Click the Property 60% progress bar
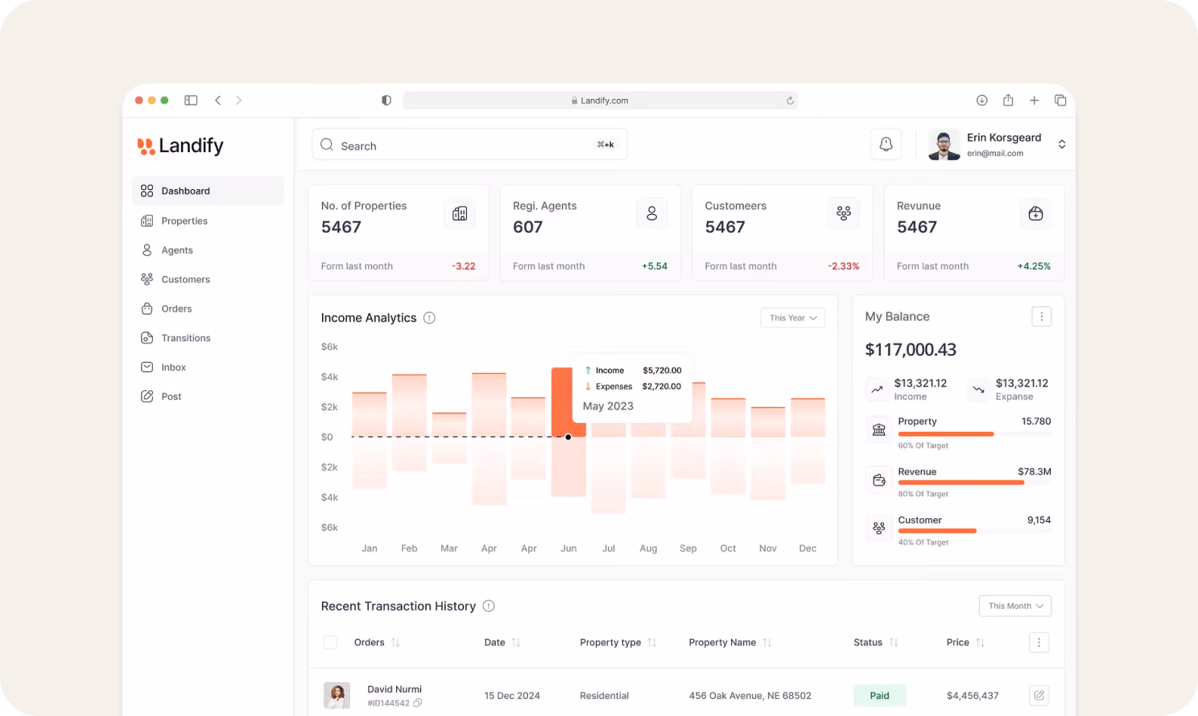 [974, 434]
